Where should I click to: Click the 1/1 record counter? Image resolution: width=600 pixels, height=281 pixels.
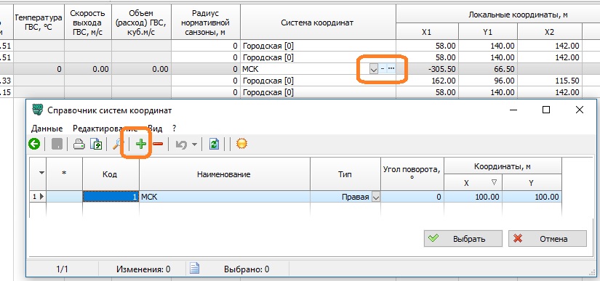pyautogui.click(x=62, y=269)
